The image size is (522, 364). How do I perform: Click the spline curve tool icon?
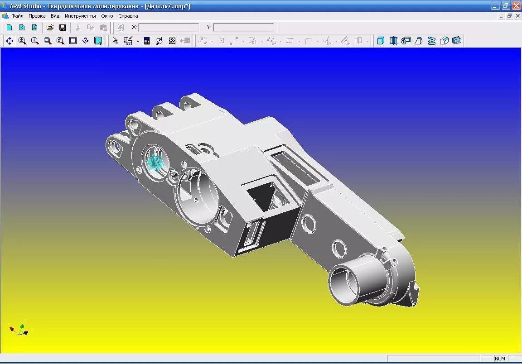(x=203, y=41)
